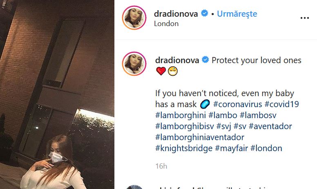Open the three-dots post options menu

(304, 18)
